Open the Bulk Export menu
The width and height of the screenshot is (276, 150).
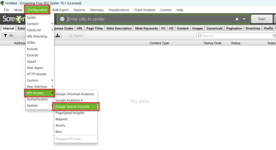(x=60, y=10)
